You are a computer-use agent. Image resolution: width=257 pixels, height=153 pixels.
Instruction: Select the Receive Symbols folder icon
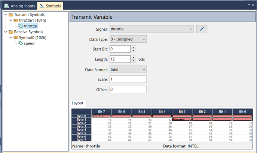(x=10, y=32)
